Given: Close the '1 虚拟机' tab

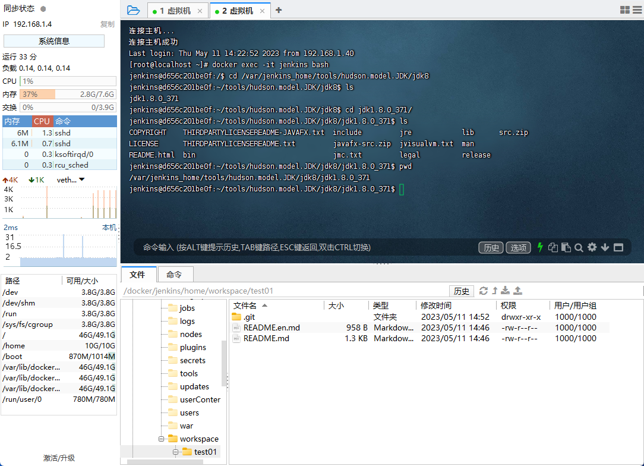Looking at the screenshot, I should tap(200, 11).
